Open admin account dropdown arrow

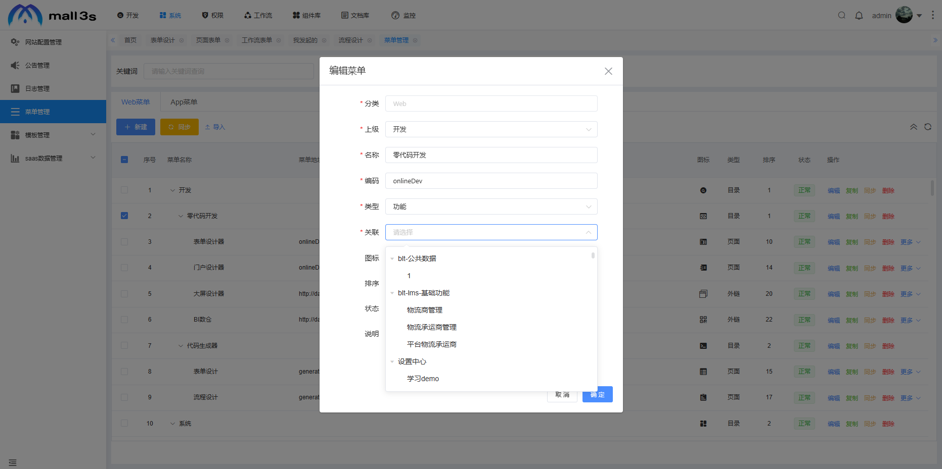click(x=919, y=16)
